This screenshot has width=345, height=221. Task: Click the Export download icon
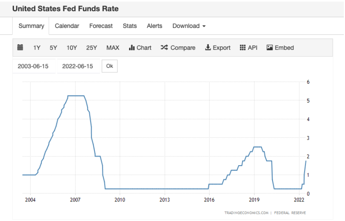(208, 47)
